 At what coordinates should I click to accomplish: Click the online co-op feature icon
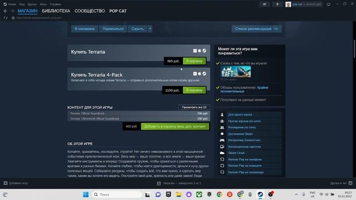click(222, 127)
